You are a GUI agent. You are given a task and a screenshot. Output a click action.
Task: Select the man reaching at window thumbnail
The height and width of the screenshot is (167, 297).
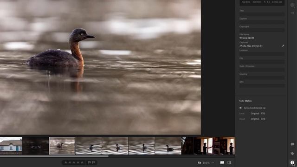(x=207, y=146)
